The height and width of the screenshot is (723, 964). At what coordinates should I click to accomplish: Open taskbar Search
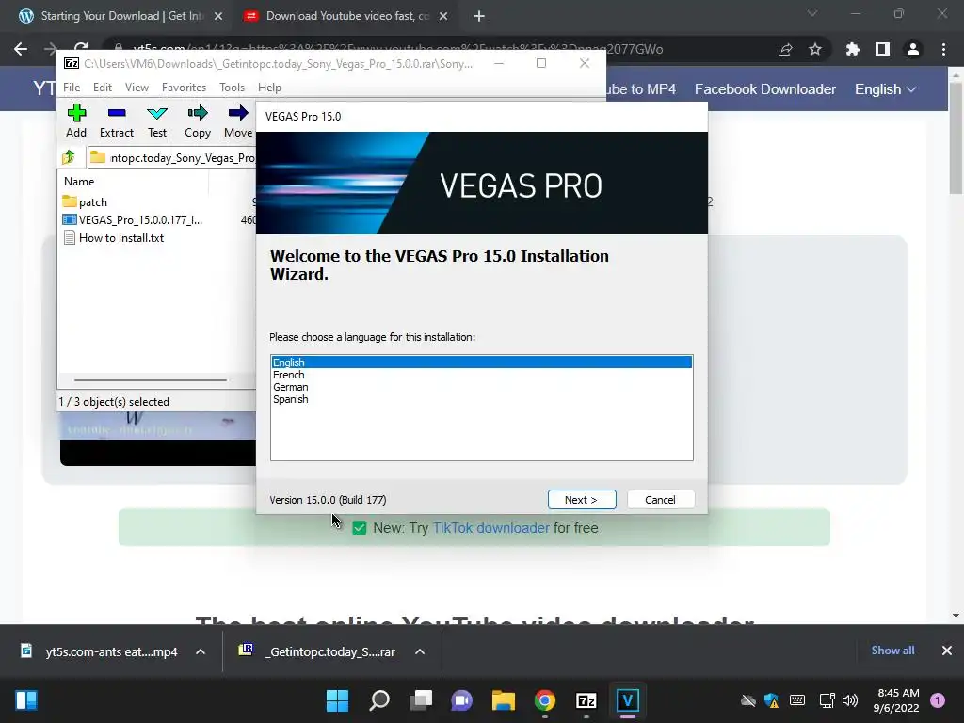[378, 700]
